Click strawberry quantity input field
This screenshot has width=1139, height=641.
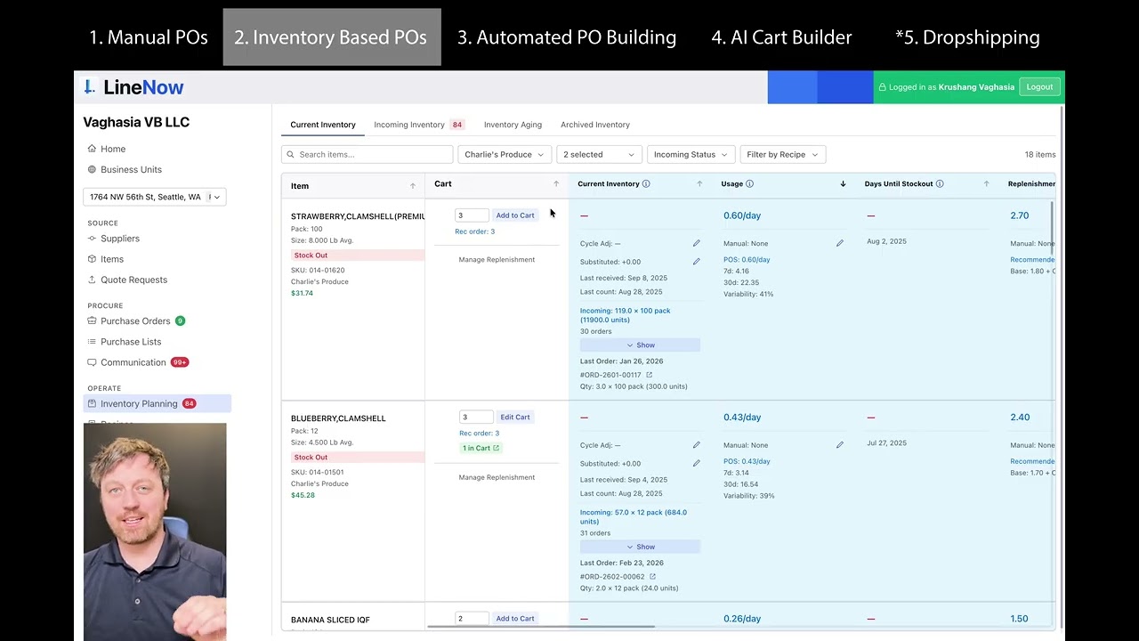click(472, 215)
